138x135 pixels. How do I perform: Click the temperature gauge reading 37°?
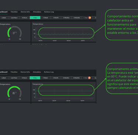14,32
